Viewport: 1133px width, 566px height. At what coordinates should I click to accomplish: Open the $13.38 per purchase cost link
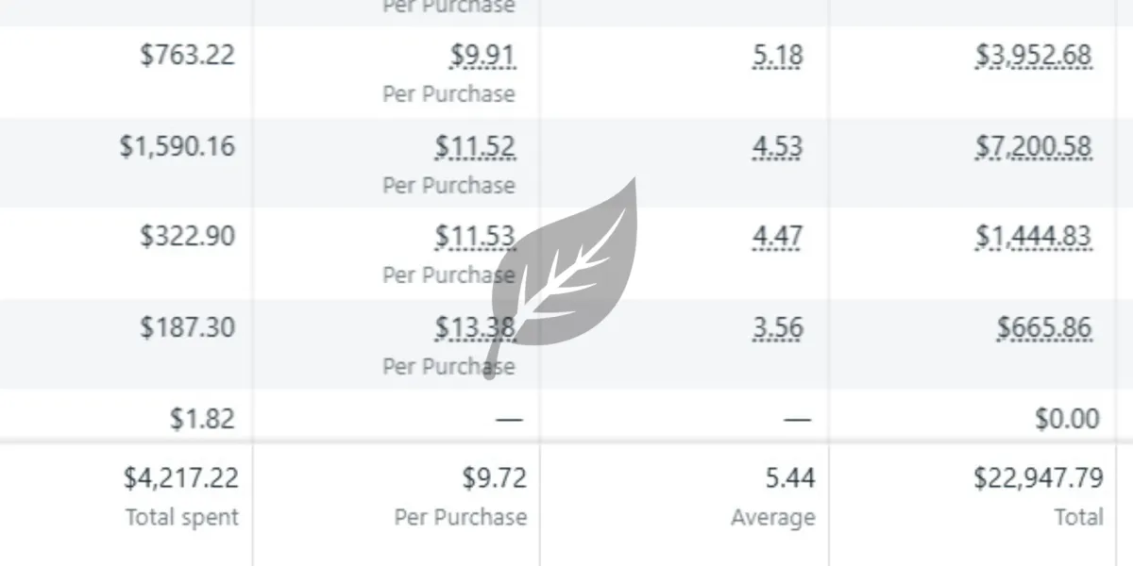pos(476,328)
